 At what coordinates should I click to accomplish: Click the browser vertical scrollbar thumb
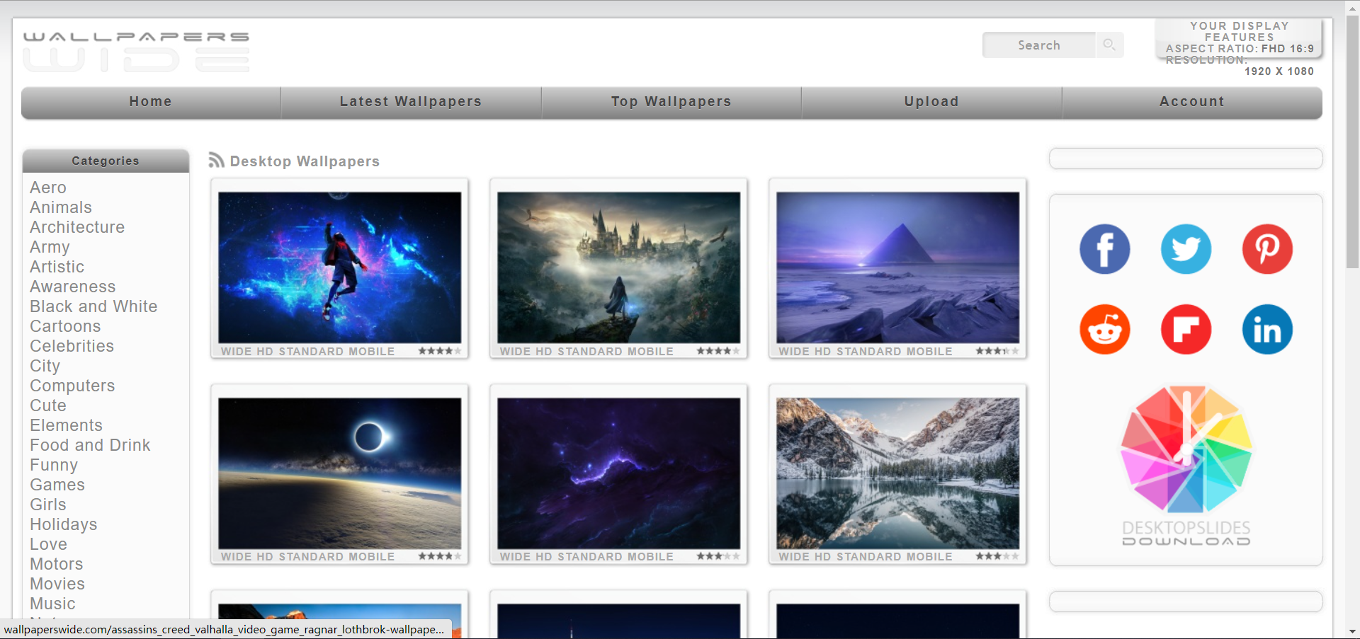point(1352,142)
